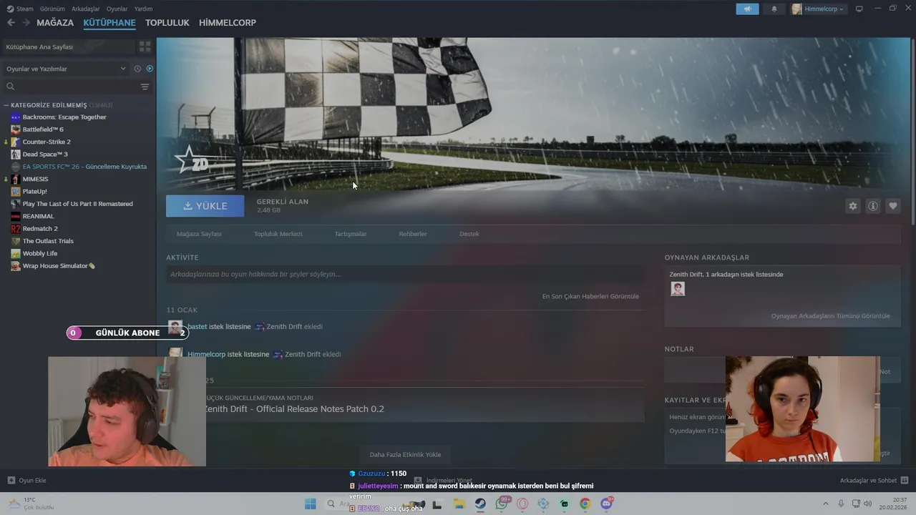Sort library by recent activity clock icon
The width and height of the screenshot is (916, 515).
[x=137, y=69]
